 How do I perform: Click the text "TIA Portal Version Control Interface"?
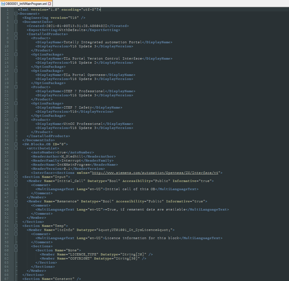(103, 58)
